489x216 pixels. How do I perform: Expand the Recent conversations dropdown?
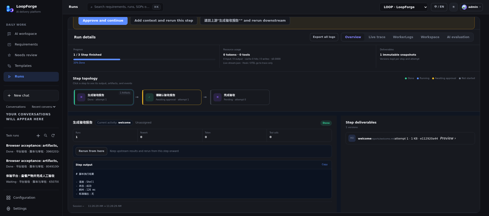tap(44, 107)
